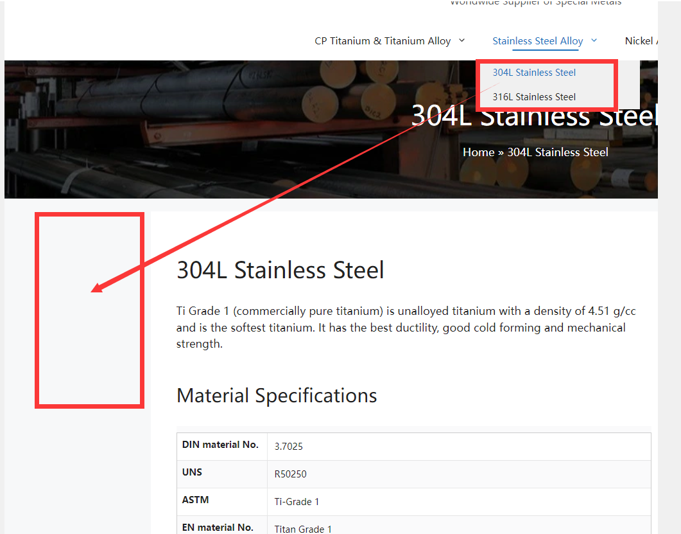Open the partly visible Nickel menu item

click(x=641, y=41)
